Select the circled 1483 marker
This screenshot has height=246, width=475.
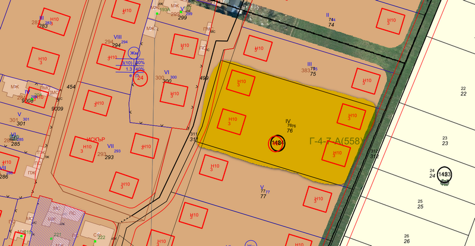tap(445, 174)
